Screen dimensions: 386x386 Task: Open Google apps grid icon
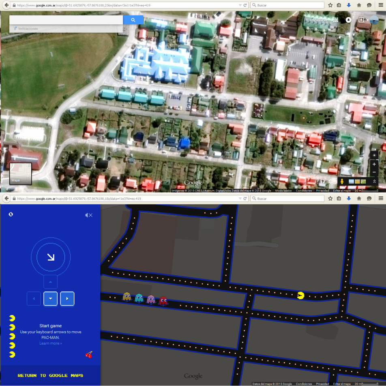[336, 20]
